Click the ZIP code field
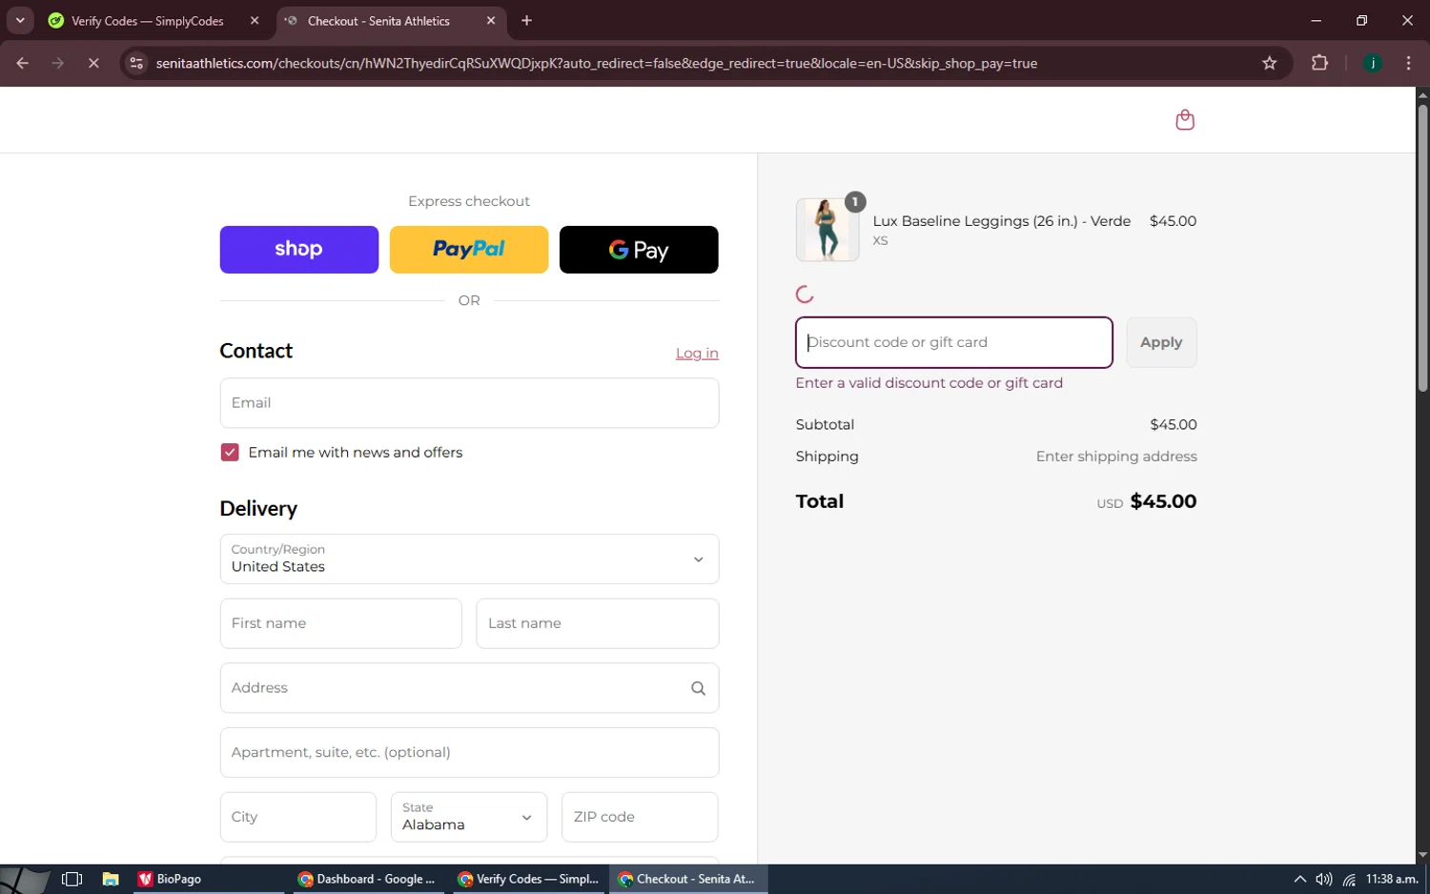The width and height of the screenshot is (1430, 894). coord(640,817)
